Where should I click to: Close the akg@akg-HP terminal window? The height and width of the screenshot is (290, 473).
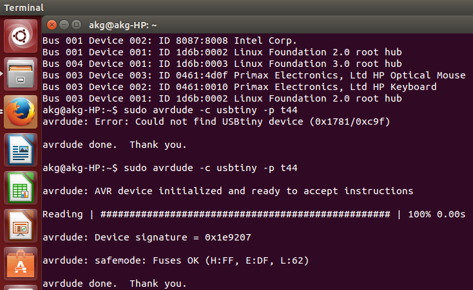[x=52, y=25]
